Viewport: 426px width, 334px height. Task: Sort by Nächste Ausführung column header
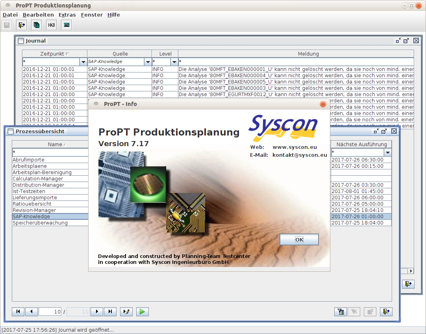(361, 144)
